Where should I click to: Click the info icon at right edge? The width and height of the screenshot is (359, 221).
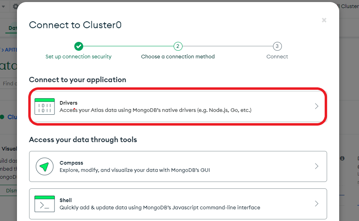click(342, 158)
